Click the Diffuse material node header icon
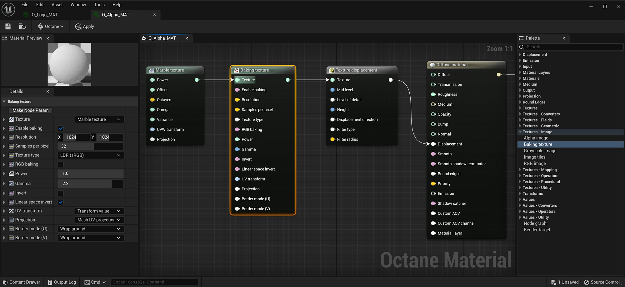625x287 pixels. (432, 65)
